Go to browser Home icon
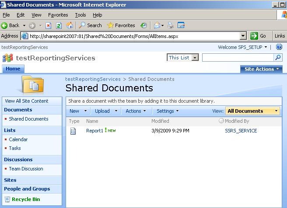The width and height of the screenshot is (287, 208). 70,25
